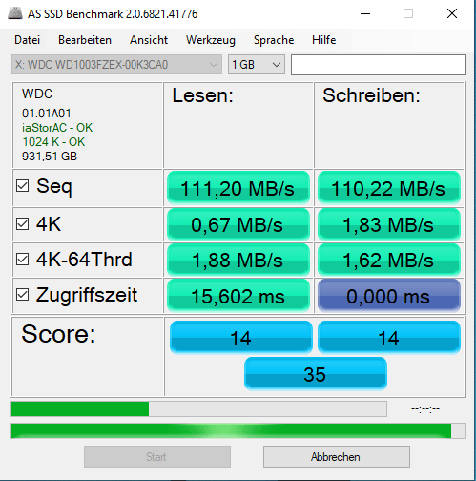The width and height of the screenshot is (476, 481).
Task: Open the Sprache menu
Action: tap(274, 40)
